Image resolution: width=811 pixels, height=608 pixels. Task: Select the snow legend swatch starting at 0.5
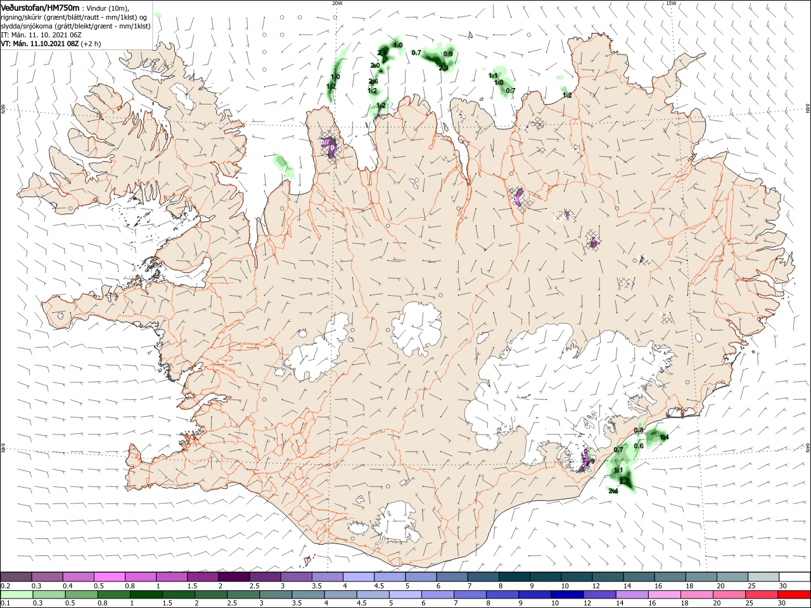[109, 577]
